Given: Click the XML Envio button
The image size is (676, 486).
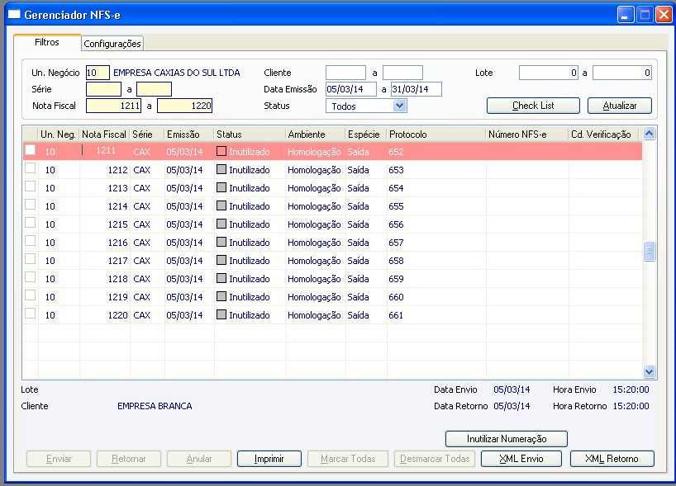Looking at the screenshot, I should click(x=521, y=459).
